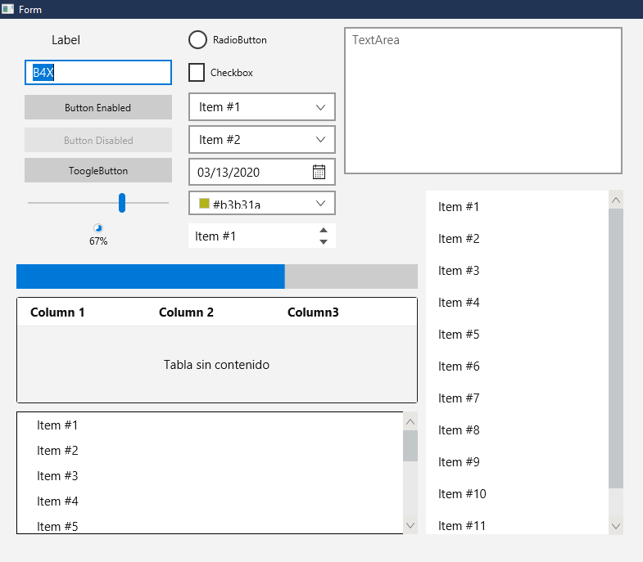
Task: Toggle the ToogleButton
Action: pos(98,170)
